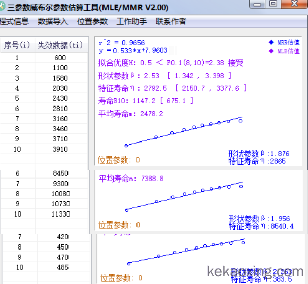Click the 寿命B10: 1147.2 line

click(146, 101)
